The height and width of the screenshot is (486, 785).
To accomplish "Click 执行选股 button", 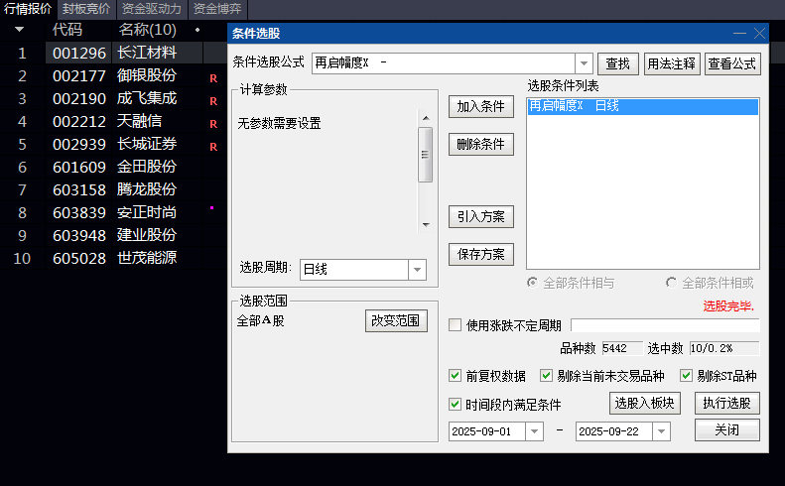I will (726, 404).
